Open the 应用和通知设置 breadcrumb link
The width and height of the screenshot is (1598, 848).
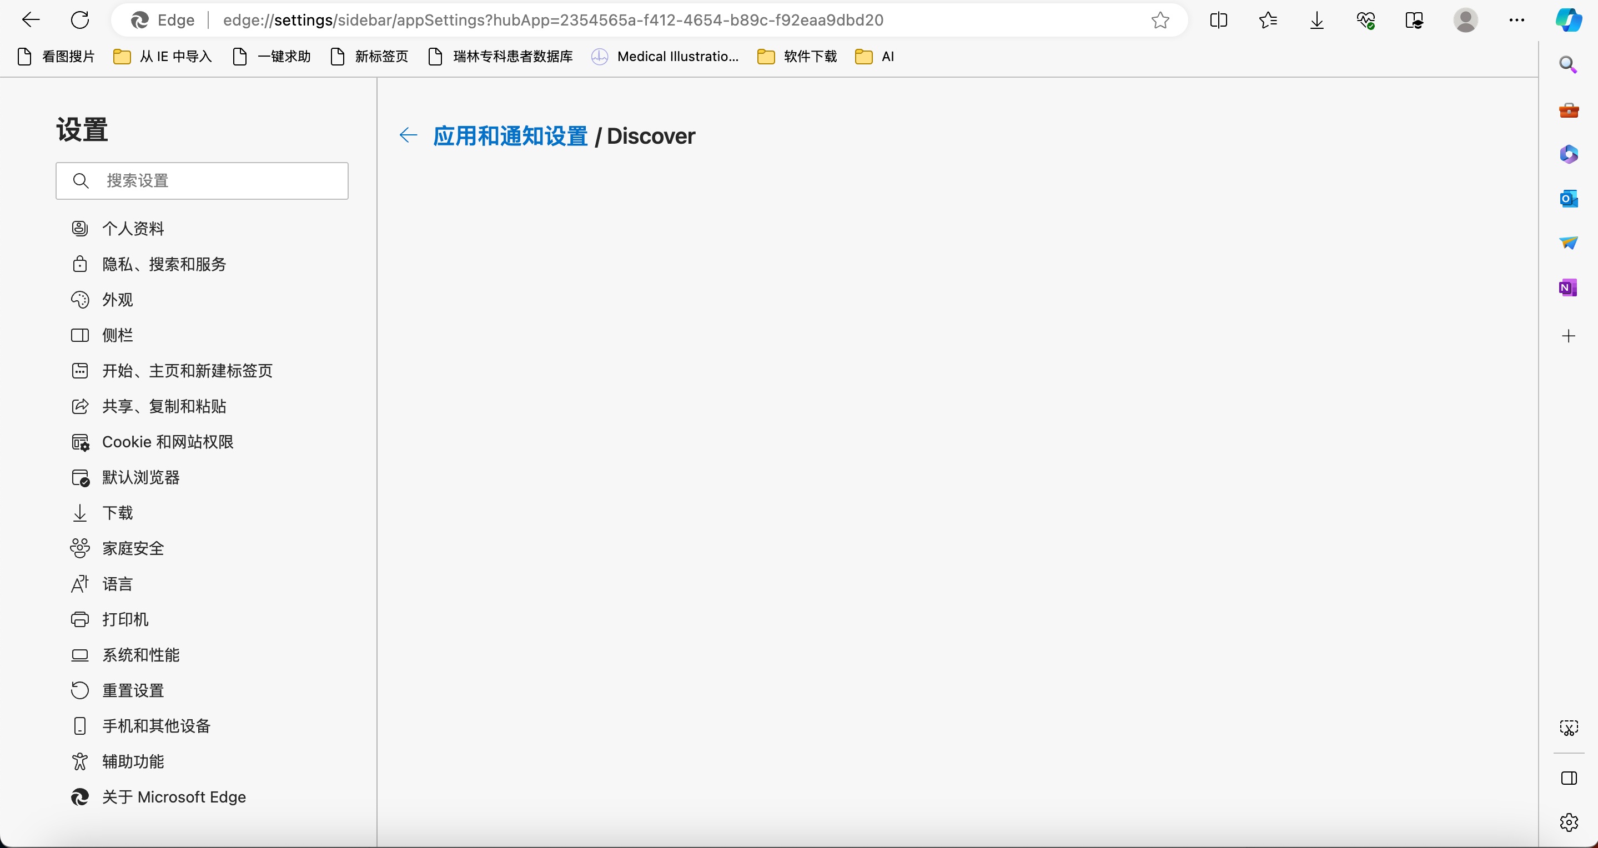tap(510, 136)
